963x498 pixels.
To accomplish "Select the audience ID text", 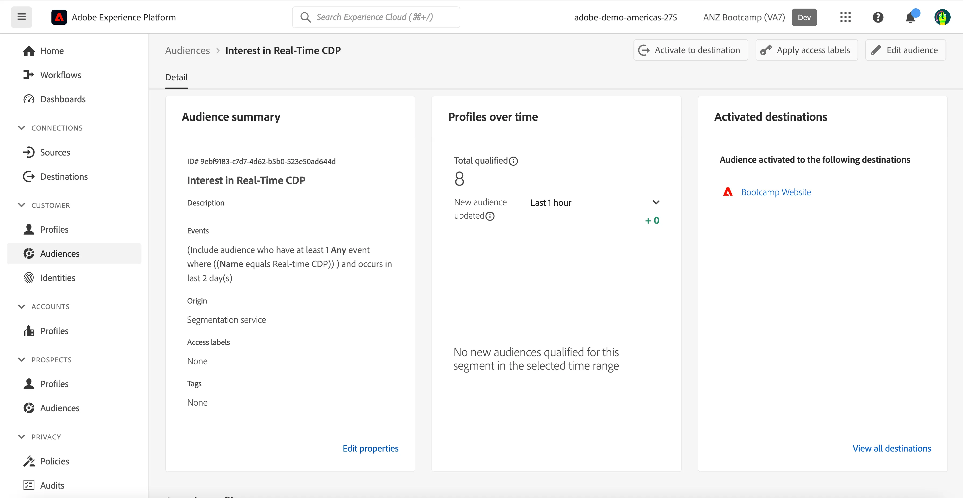I will tap(261, 162).
